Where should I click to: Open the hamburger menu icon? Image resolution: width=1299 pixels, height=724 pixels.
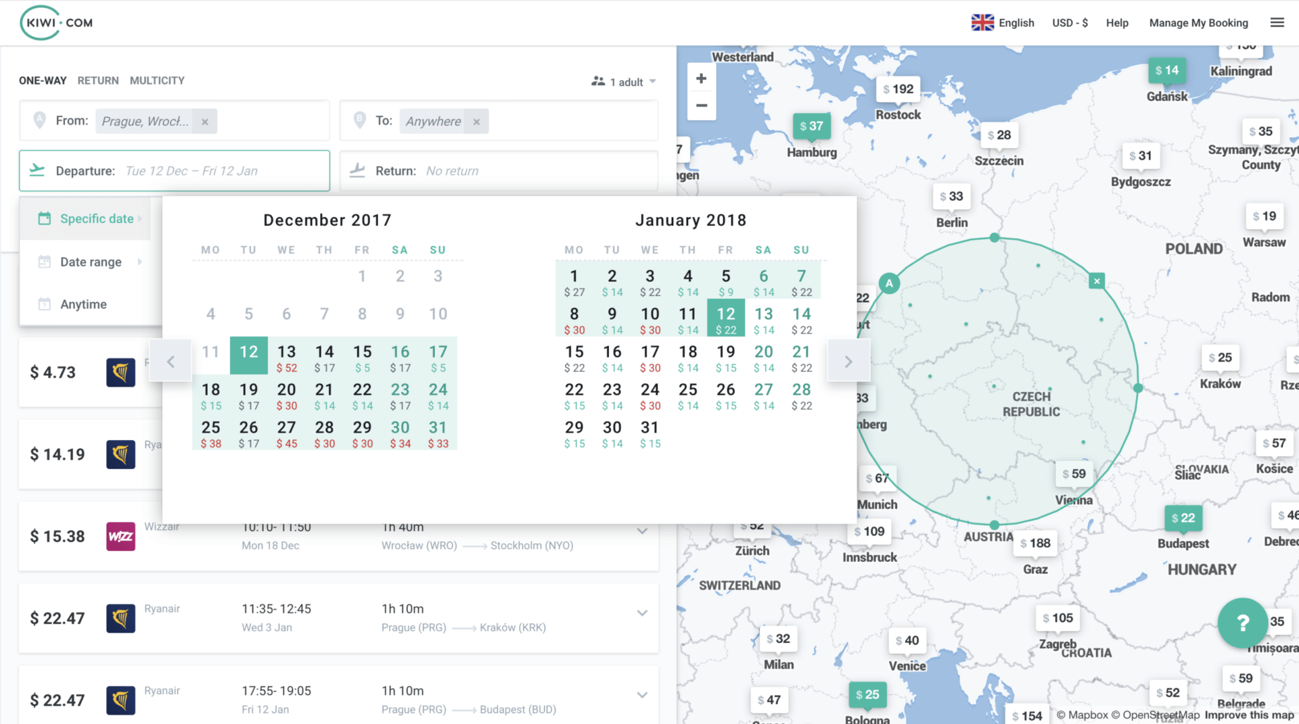click(1277, 23)
